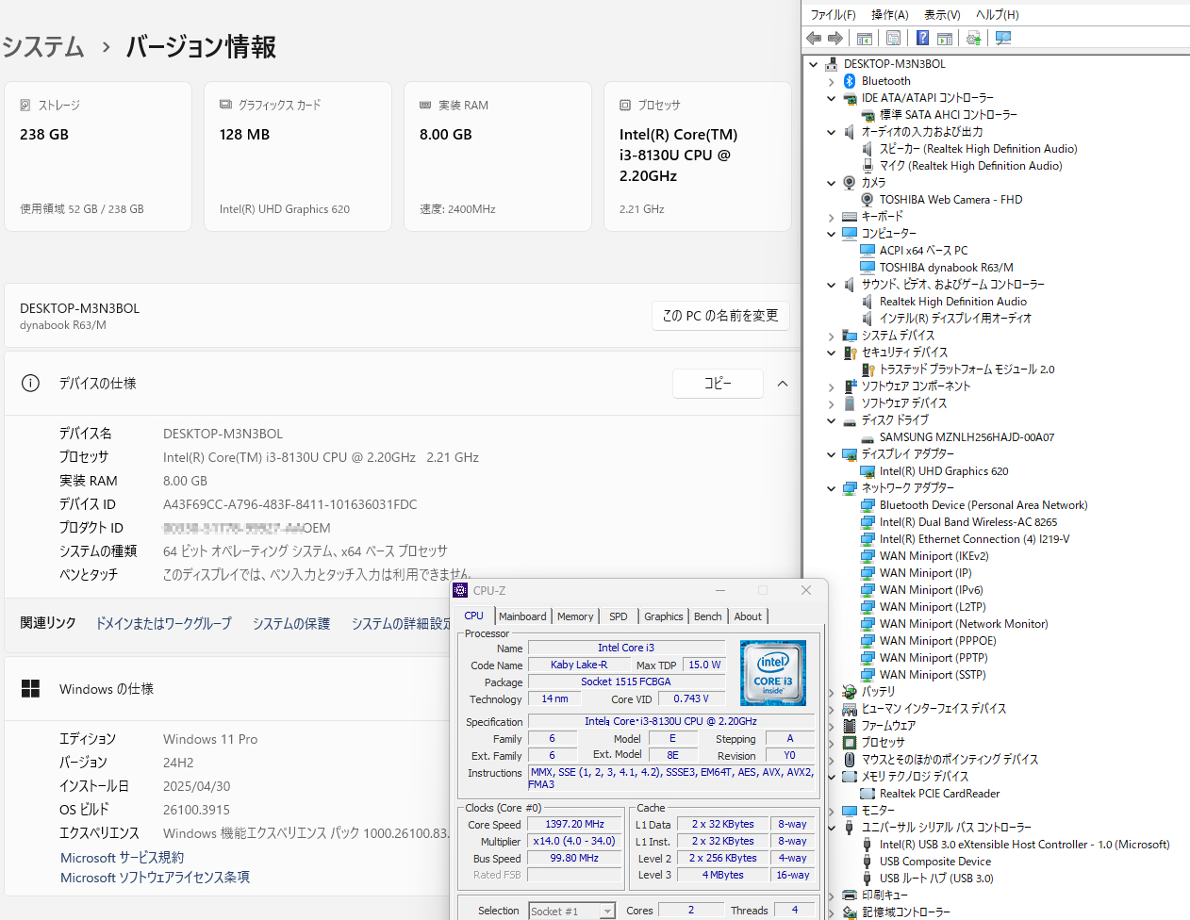Collapse the デバイスの仕様 section chevron
The width and height of the screenshot is (1190, 920).
click(783, 384)
